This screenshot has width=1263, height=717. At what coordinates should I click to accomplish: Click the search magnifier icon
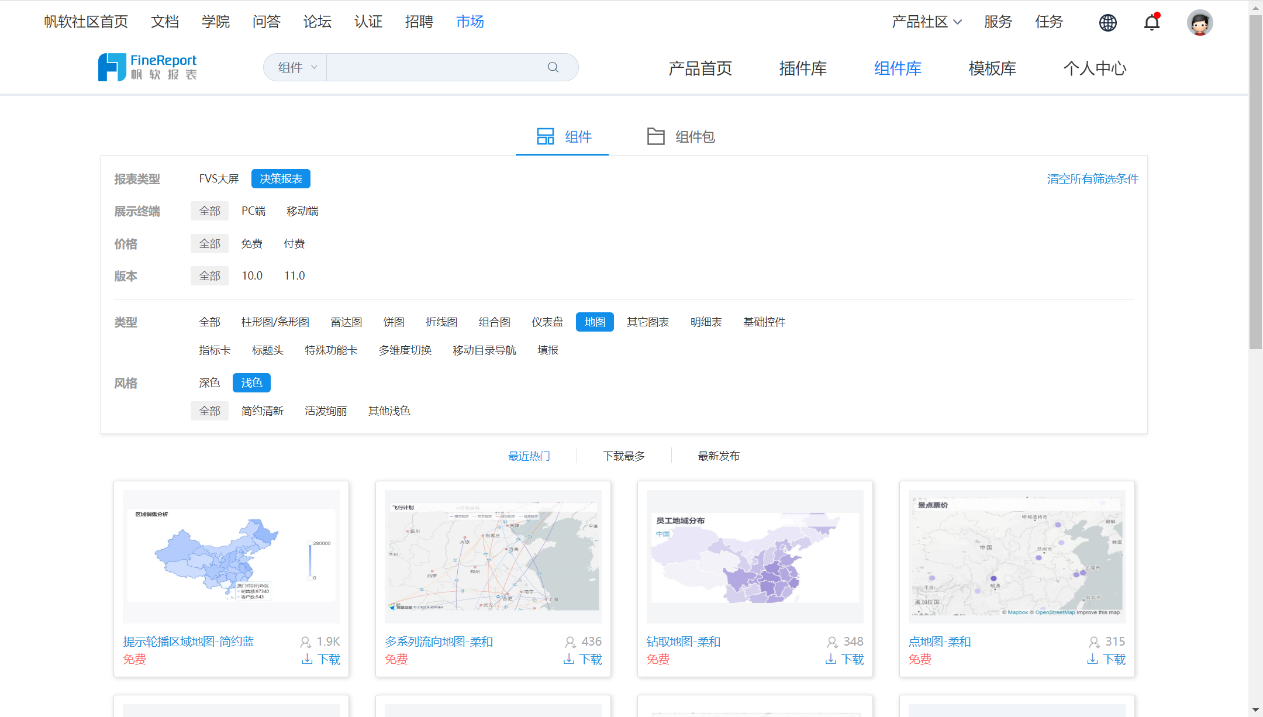[553, 67]
